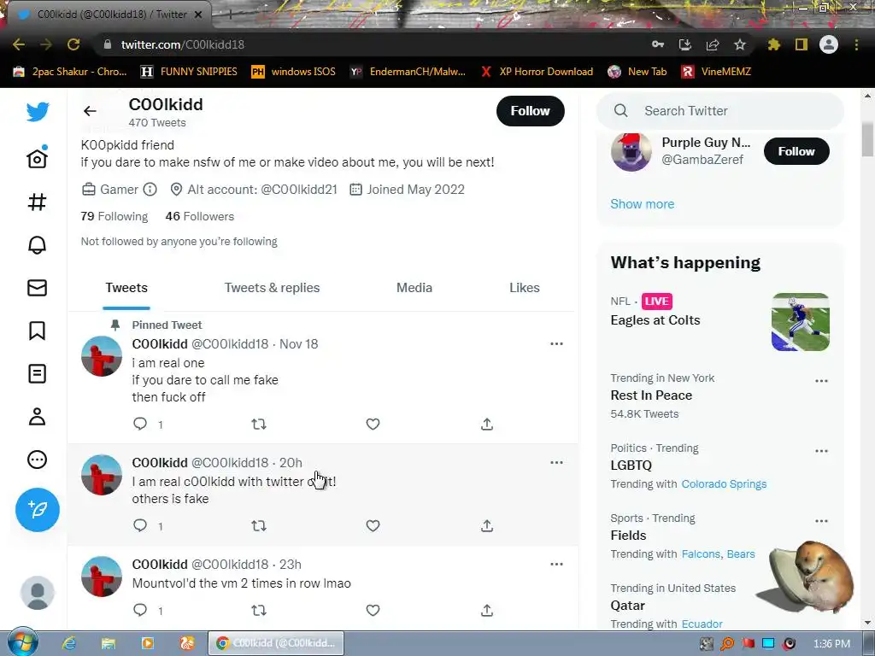Switch to the Media tab
The height and width of the screenshot is (656, 875).
click(x=414, y=288)
